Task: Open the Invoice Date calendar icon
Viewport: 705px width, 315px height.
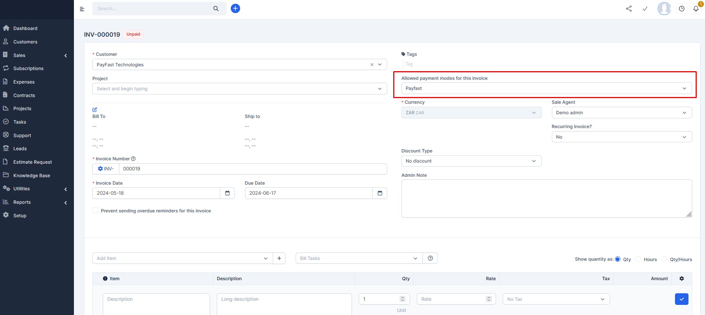Action: pos(227,193)
